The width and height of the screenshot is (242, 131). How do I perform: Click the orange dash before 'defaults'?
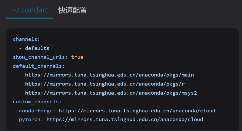tap(20, 48)
